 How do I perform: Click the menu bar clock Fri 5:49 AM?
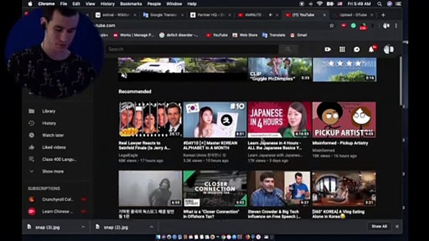coord(359,4)
